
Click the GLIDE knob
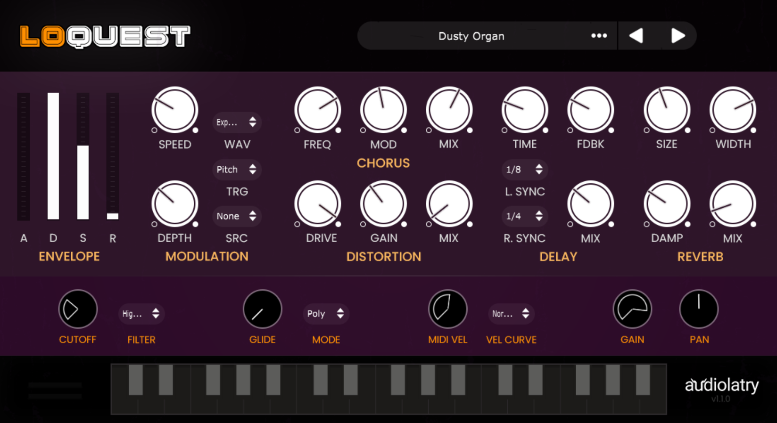[x=262, y=309]
